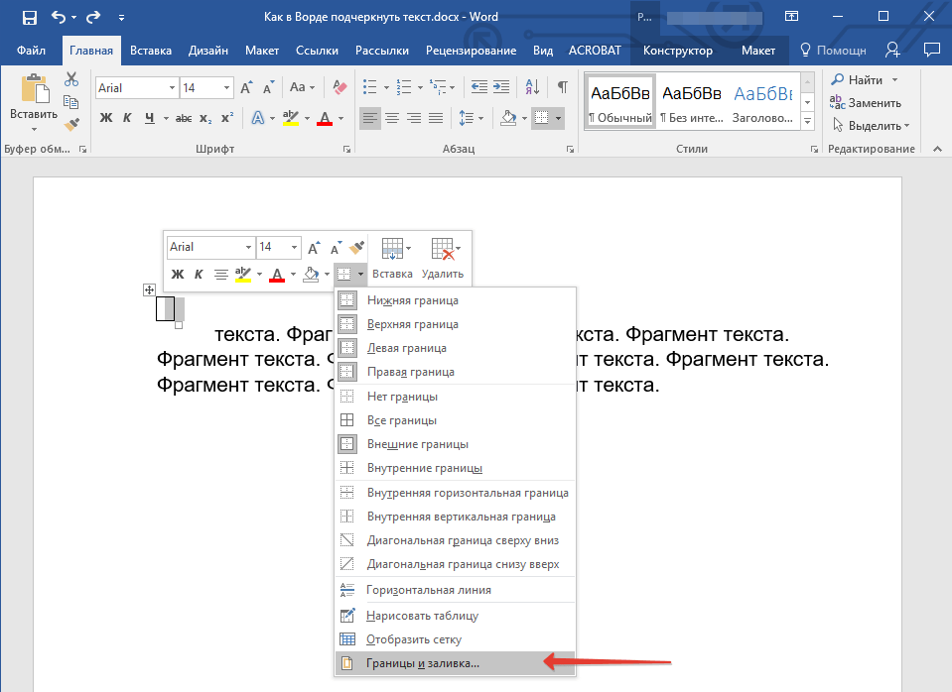Open the Arial font name dropdown in ribbon
This screenshot has height=692, width=952.
tap(172, 88)
